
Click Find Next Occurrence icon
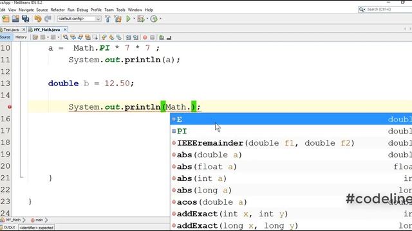coord(80,37)
